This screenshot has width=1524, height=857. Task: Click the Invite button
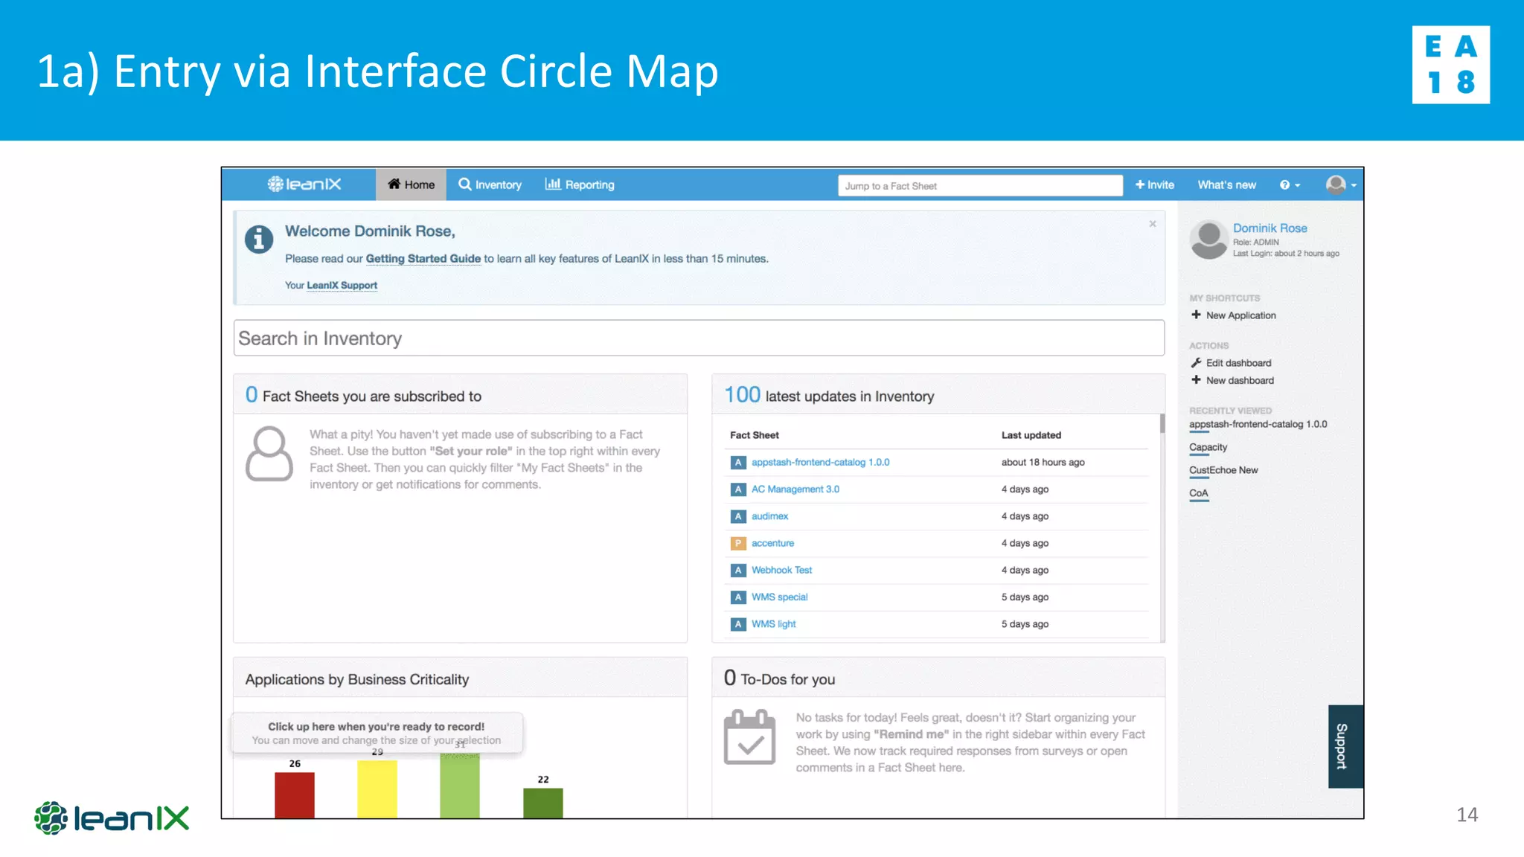pos(1155,184)
